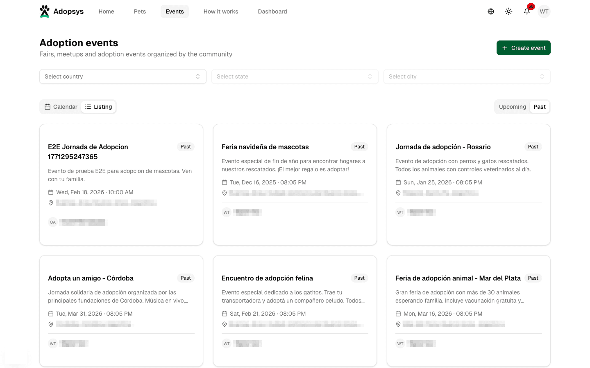Image resolution: width=590 pixels, height=368 pixels.
Task: Open the notifications bell
Action: tap(527, 11)
